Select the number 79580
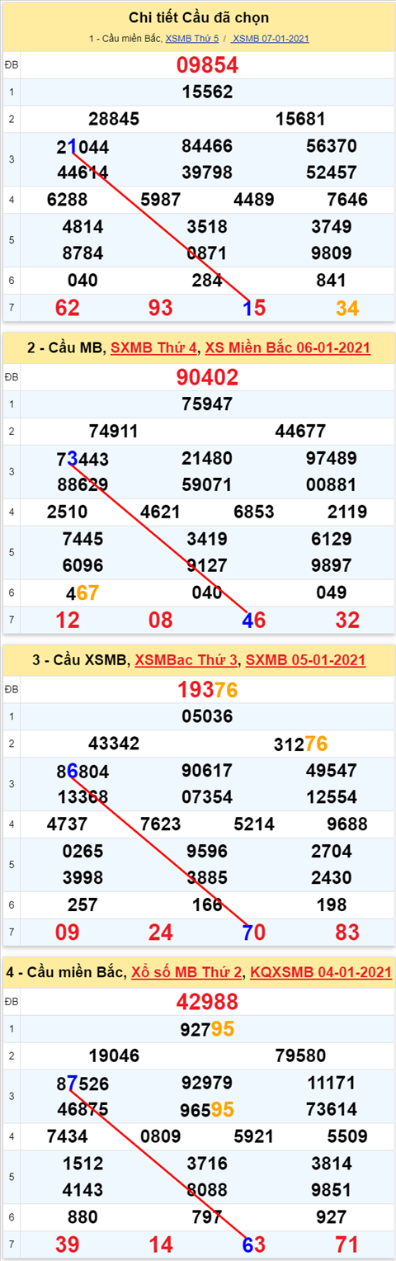The width and height of the screenshot is (396, 1261). (300, 1056)
